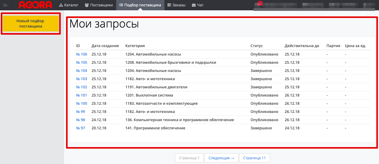
Task: Click the AGORA logo
Action: (35, 5)
